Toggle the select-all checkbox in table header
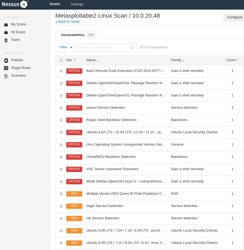The image size is (244, 250). (61, 60)
